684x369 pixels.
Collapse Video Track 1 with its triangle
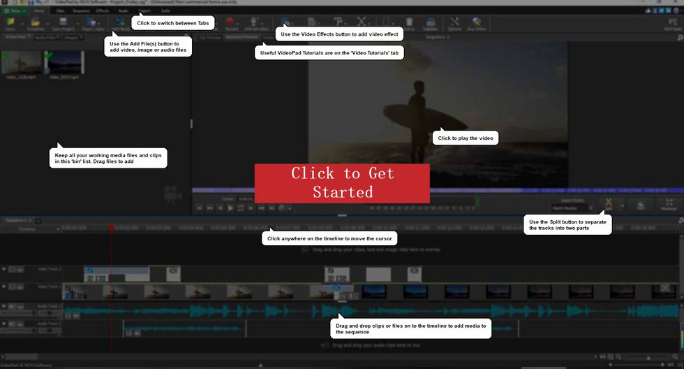click(4, 287)
